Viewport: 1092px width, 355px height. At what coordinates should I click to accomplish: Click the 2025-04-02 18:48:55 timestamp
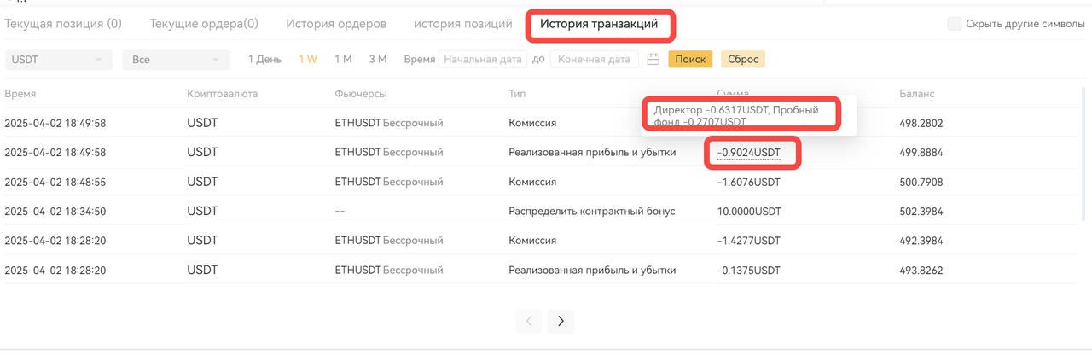click(55, 182)
